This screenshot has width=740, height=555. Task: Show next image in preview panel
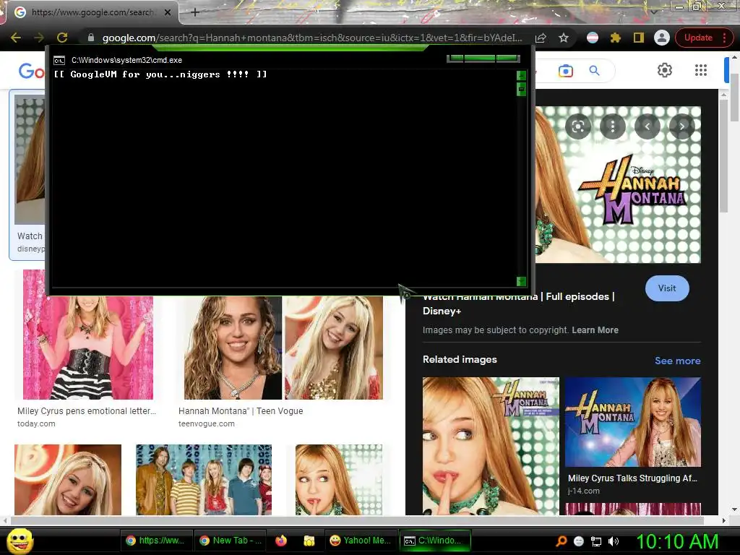point(682,126)
